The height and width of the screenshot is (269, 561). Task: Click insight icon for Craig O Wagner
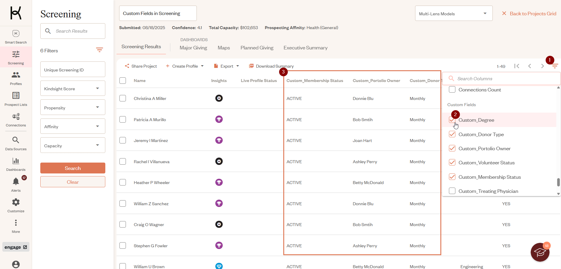(x=219, y=224)
